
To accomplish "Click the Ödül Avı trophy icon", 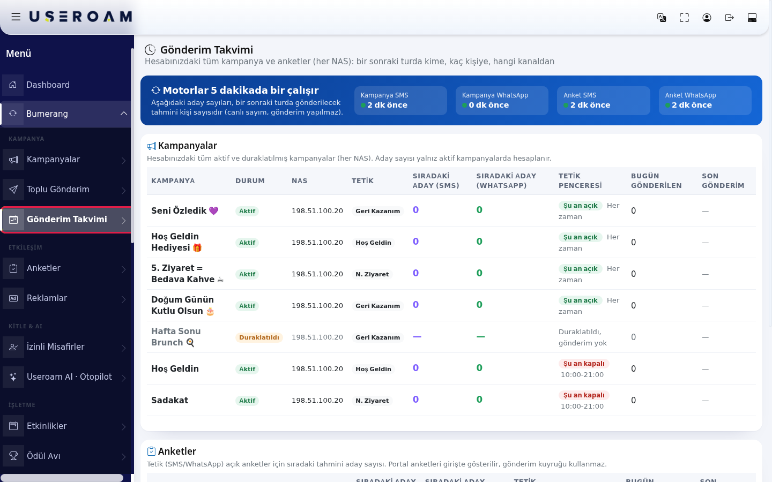I will point(13,456).
